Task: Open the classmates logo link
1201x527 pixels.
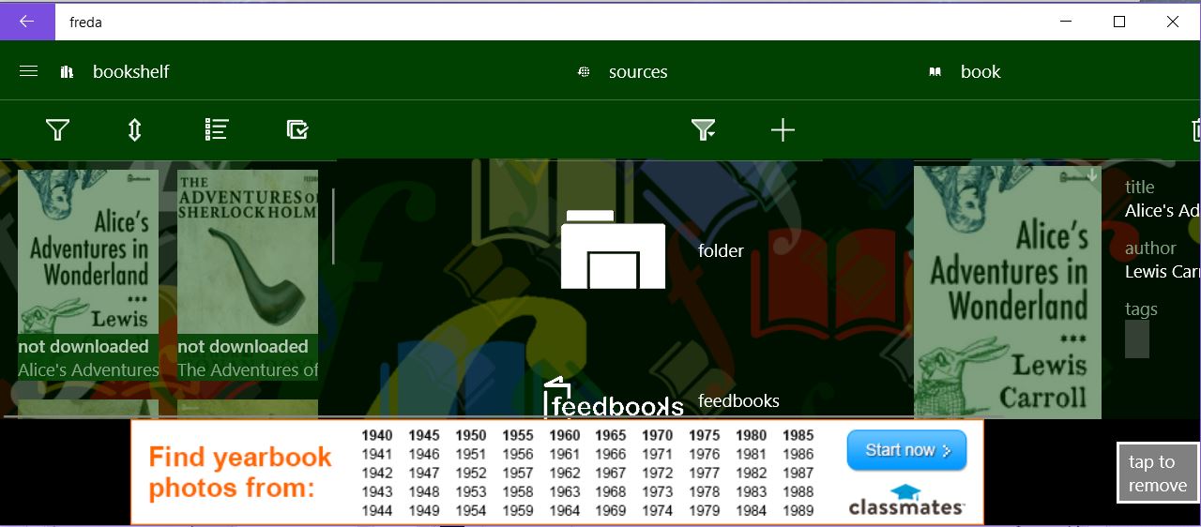Action: pyautogui.click(x=906, y=500)
